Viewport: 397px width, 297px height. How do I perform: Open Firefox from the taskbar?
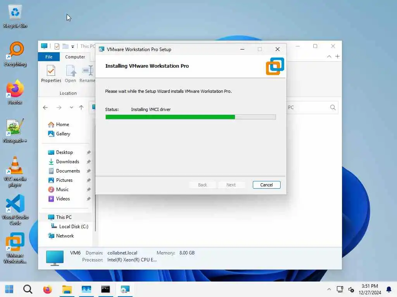(x=47, y=289)
